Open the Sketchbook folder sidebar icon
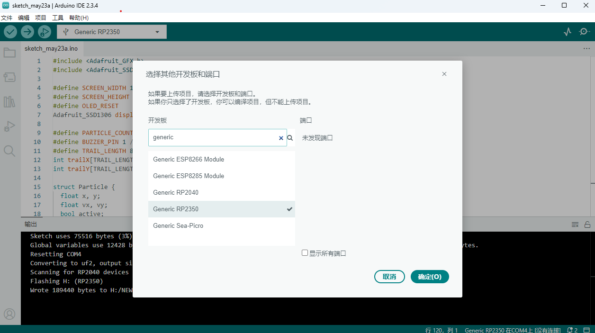 pyautogui.click(x=10, y=53)
